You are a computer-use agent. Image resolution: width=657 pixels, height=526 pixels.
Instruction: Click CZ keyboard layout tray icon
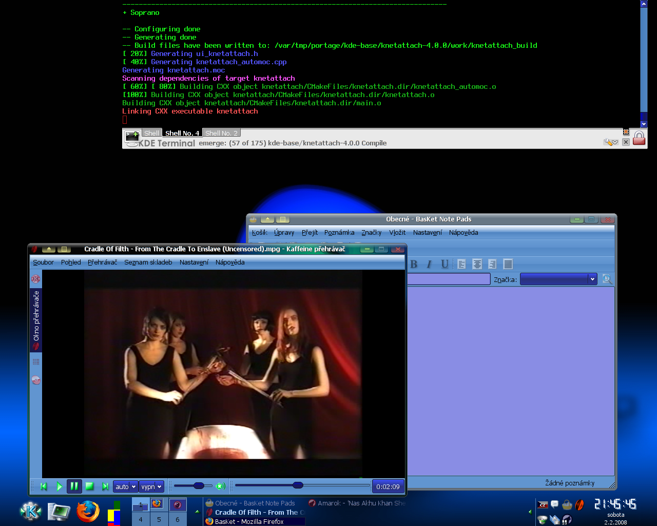pyautogui.click(x=543, y=505)
